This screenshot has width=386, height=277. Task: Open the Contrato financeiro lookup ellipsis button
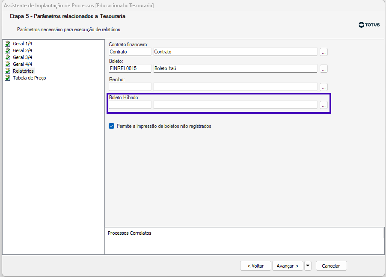click(x=324, y=52)
